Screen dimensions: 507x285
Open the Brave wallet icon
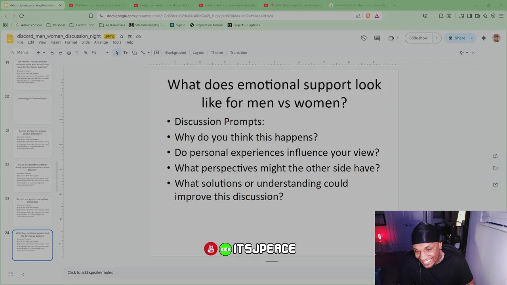coord(477,16)
